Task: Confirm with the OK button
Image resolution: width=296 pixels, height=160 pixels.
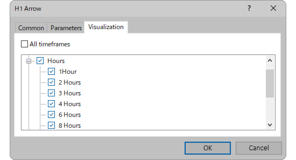Action: [208, 148]
